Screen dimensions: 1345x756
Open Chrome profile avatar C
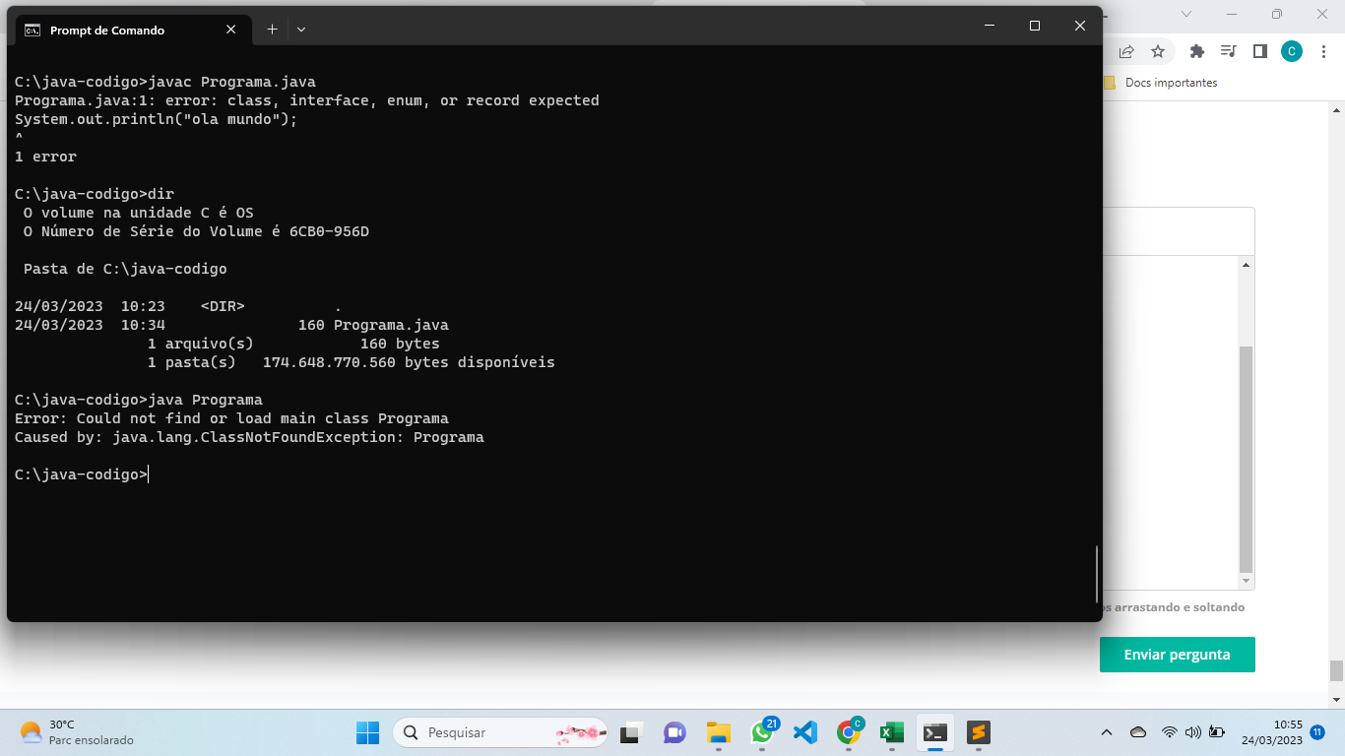pos(1292,51)
